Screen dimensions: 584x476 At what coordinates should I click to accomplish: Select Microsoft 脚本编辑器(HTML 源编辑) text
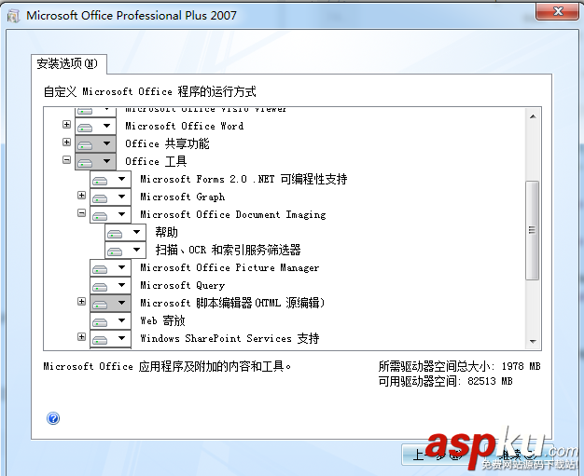point(232,303)
